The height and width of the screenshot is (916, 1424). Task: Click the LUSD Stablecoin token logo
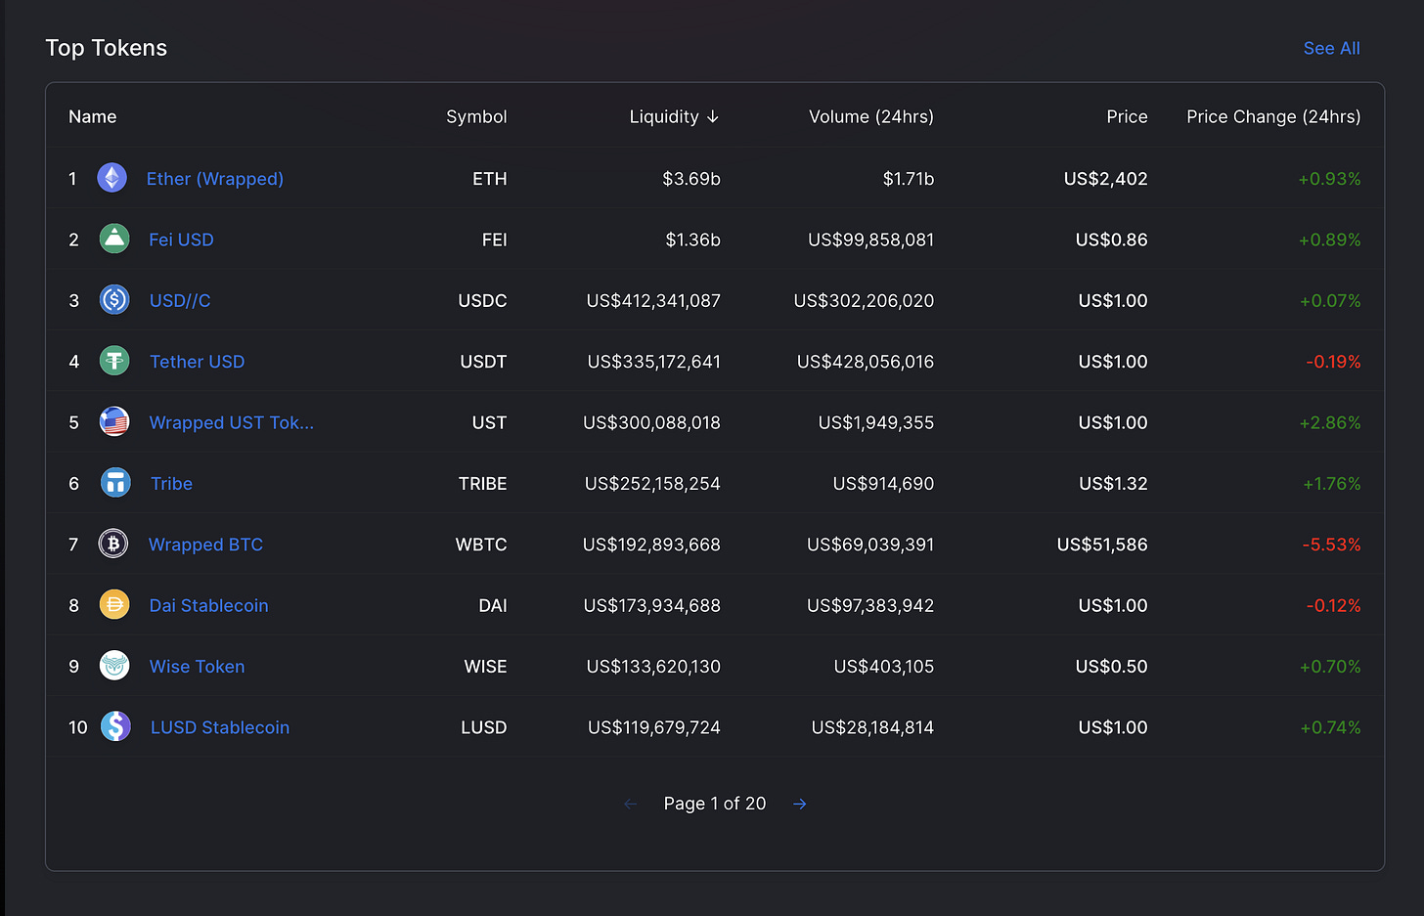pos(115,726)
